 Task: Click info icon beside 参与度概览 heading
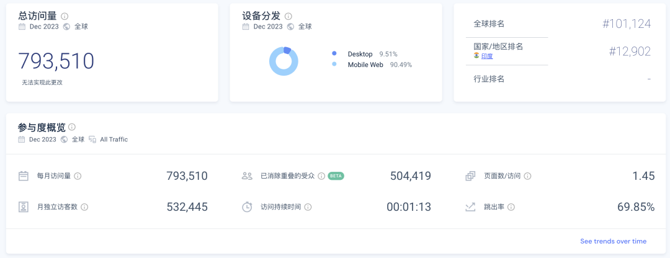pos(72,127)
